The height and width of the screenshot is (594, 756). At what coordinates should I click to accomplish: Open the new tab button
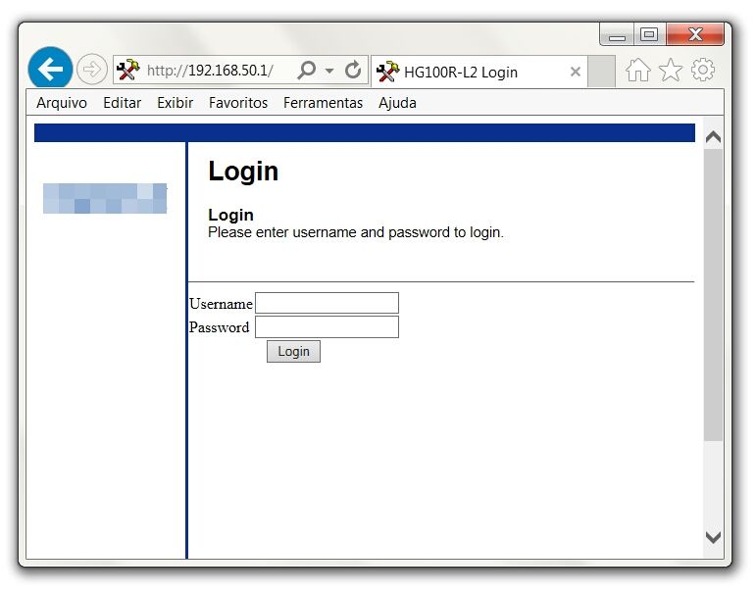click(x=601, y=72)
